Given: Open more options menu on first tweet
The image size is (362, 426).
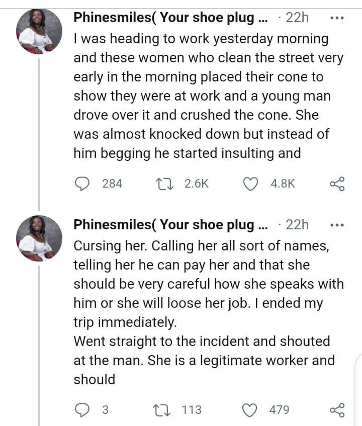Looking at the screenshot, I should (336, 18).
